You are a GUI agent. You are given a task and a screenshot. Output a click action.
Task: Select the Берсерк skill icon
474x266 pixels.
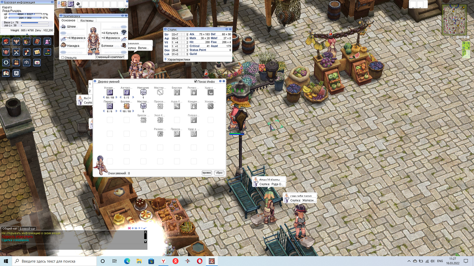tap(177, 92)
